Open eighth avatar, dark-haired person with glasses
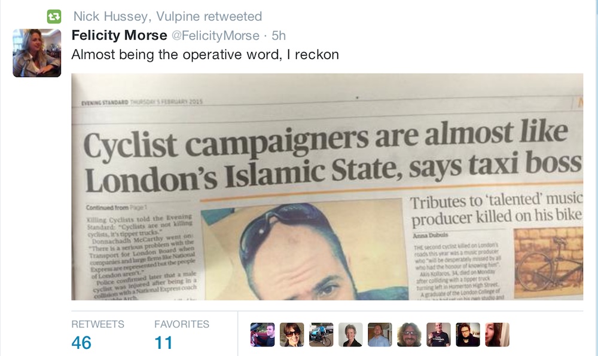Image resolution: width=598 pixels, height=356 pixels. (468, 334)
